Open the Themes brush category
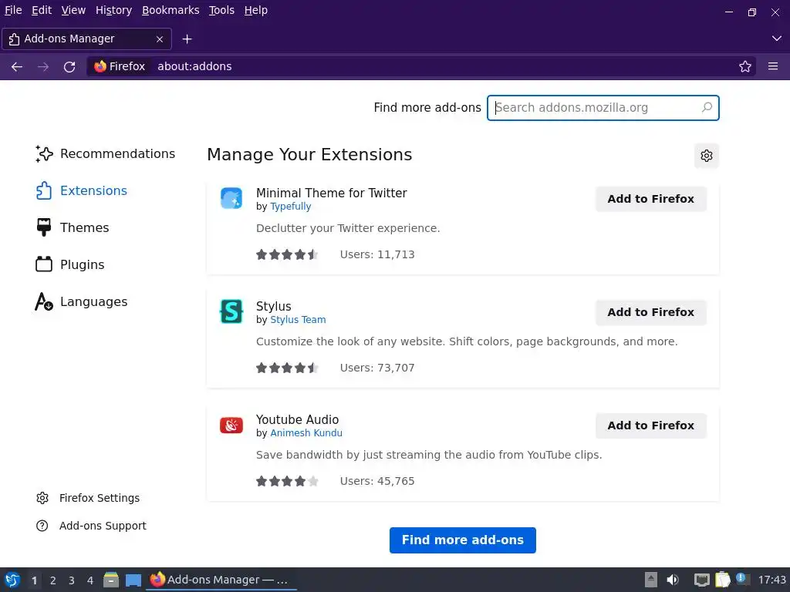790x592 pixels. coord(72,227)
